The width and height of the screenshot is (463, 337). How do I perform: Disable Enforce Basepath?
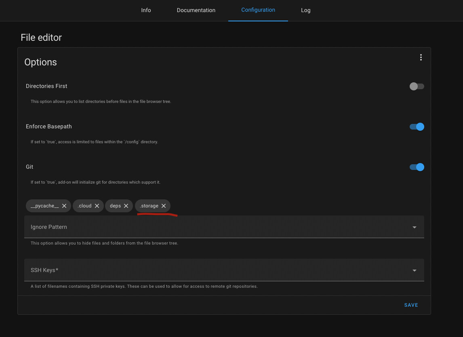click(417, 127)
